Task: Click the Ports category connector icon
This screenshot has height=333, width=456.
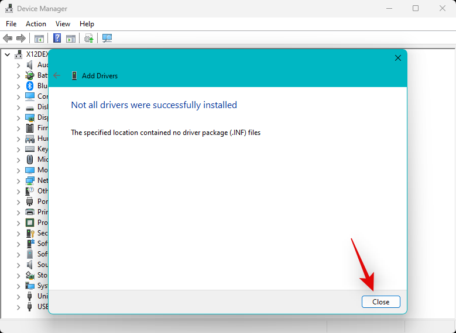Action: pyautogui.click(x=30, y=202)
